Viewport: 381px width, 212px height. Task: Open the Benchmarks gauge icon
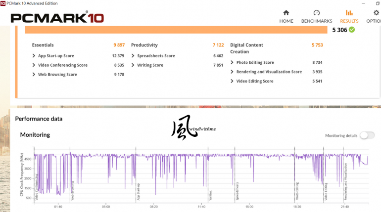tap(317, 13)
